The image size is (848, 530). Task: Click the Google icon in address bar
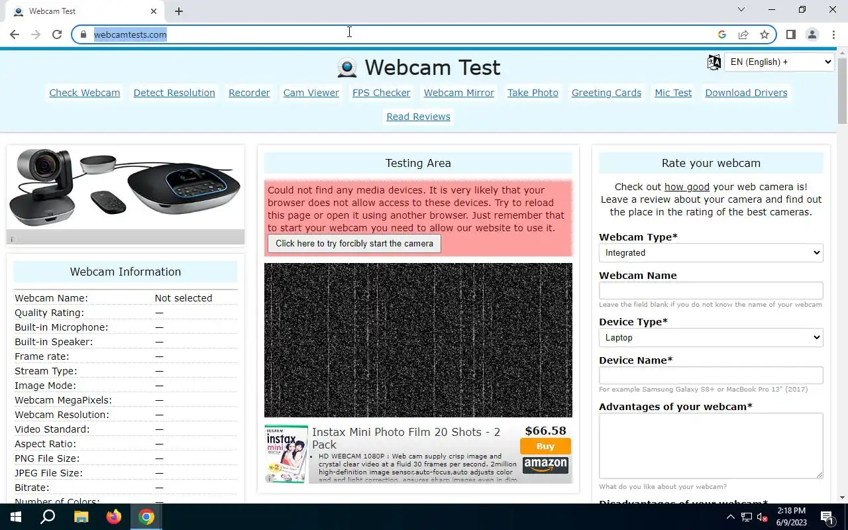[722, 34]
